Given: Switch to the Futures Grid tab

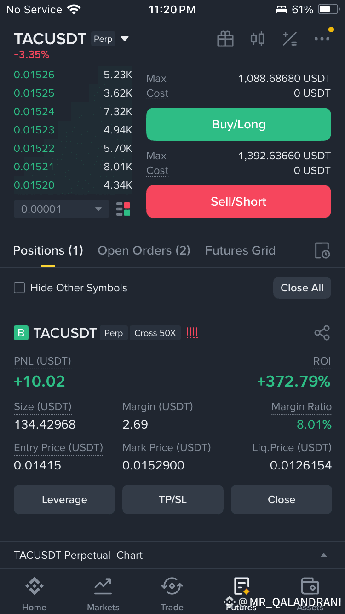Looking at the screenshot, I should (240, 250).
